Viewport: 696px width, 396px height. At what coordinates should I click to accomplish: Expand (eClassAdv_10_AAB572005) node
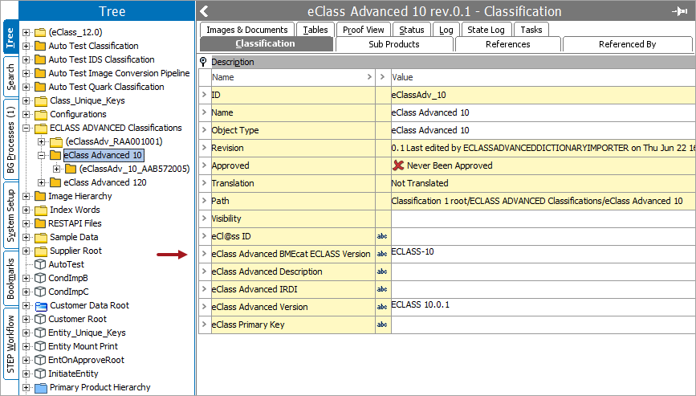56,169
